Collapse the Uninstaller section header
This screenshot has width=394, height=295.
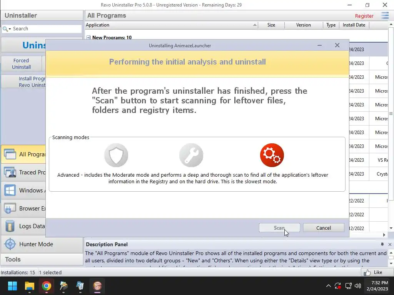click(x=42, y=15)
